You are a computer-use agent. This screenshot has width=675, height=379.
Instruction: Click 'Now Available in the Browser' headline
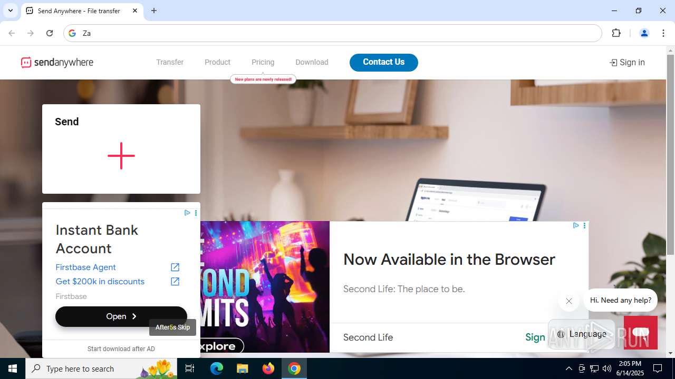coord(449,260)
